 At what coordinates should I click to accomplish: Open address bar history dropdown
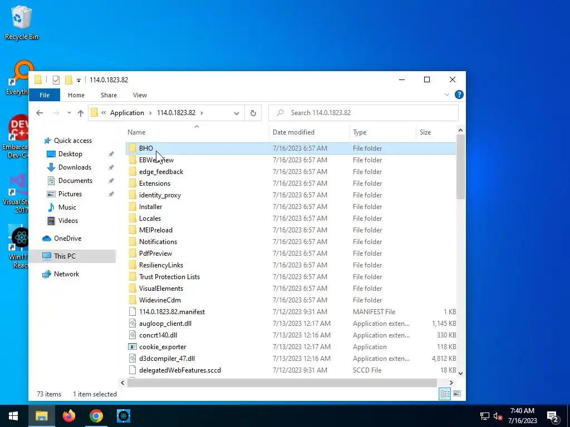[x=236, y=113]
